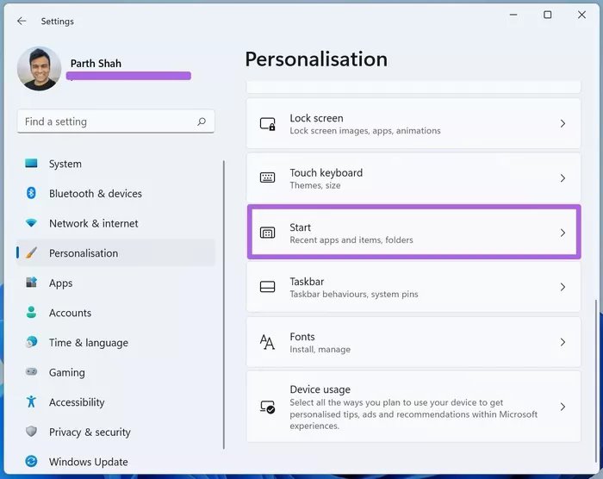Click the sidebar navigation scrollbar

pos(223,305)
